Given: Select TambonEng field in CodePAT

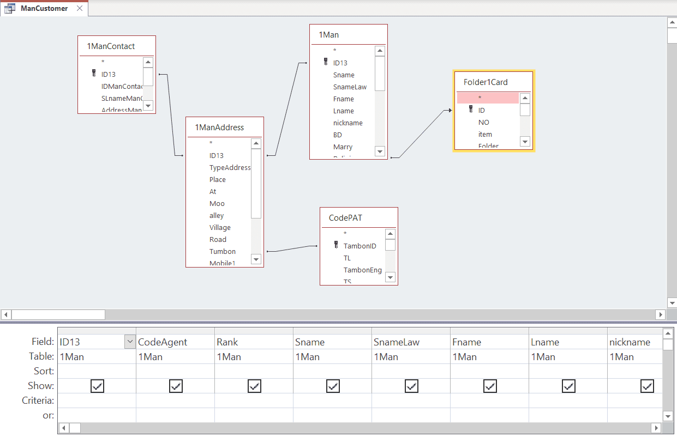Looking at the screenshot, I should [362, 270].
